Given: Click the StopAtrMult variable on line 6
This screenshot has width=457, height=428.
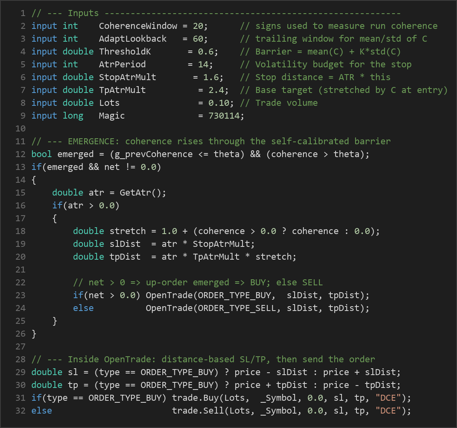Looking at the screenshot, I should pyautogui.click(x=127, y=77).
